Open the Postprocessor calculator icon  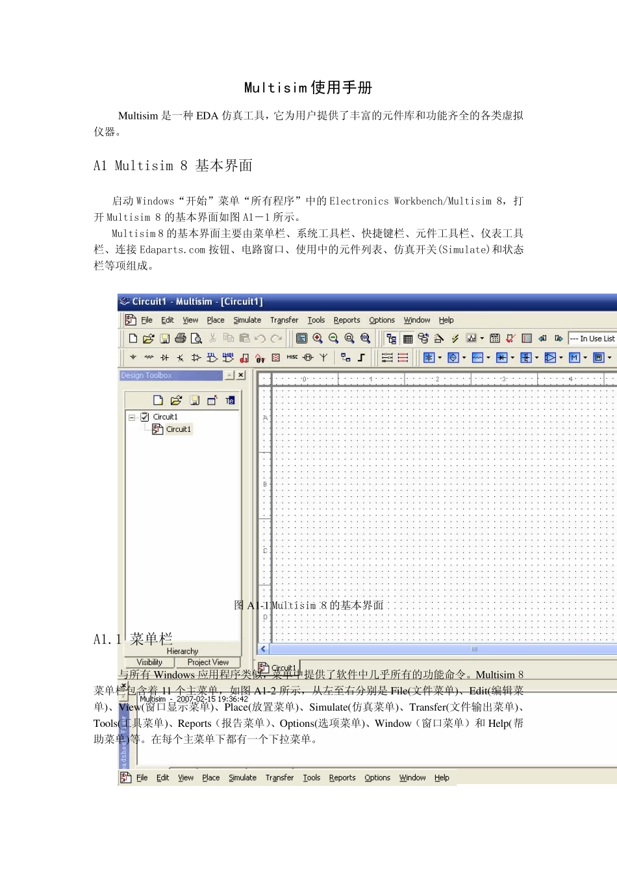point(495,338)
